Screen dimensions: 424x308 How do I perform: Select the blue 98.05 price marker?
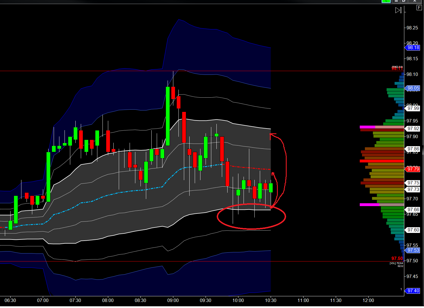pyautogui.click(x=413, y=88)
